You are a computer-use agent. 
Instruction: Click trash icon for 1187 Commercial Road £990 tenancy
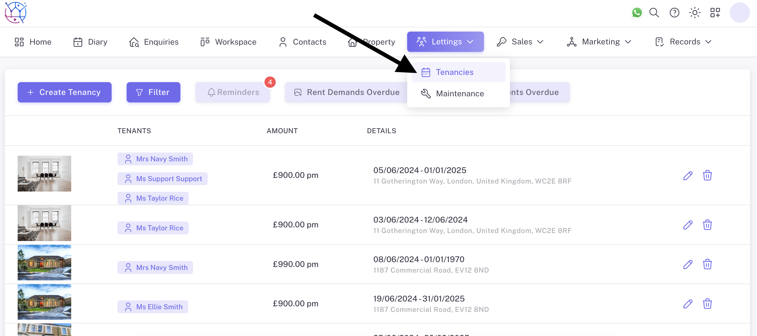tap(707, 264)
